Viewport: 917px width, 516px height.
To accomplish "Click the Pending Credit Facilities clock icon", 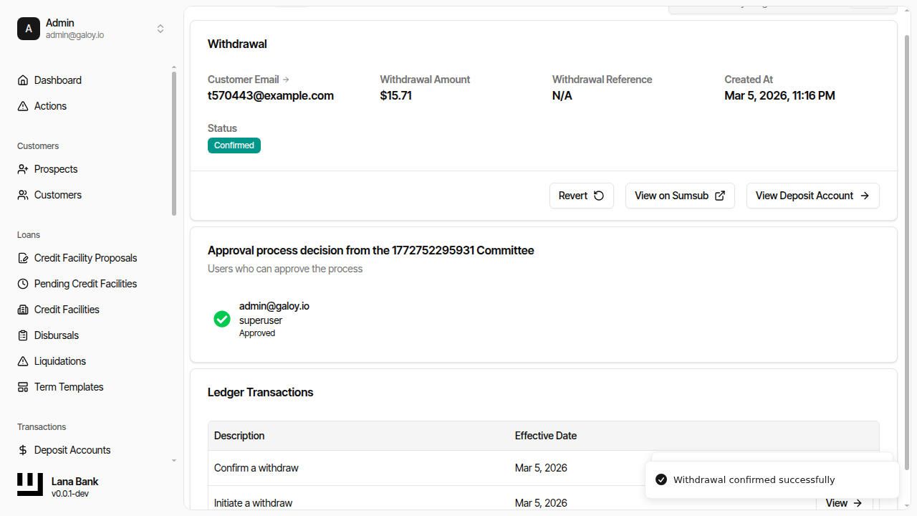I will tap(22, 283).
